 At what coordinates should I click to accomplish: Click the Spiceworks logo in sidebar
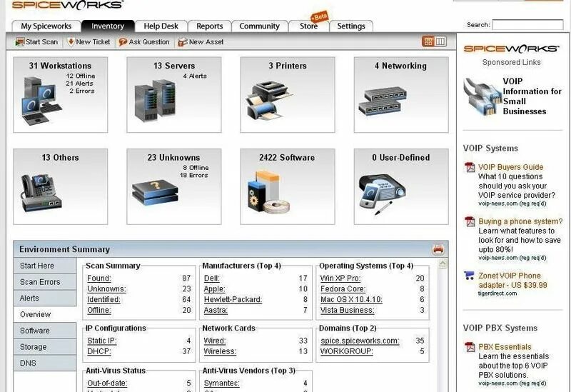tap(511, 49)
